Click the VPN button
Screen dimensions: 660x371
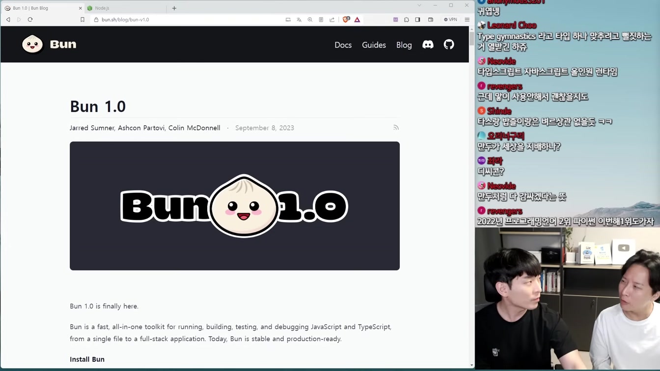click(x=450, y=20)
